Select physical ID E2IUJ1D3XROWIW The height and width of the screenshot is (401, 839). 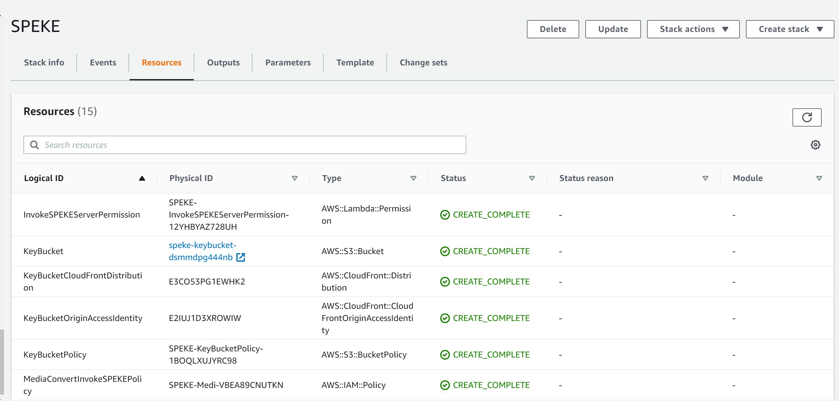click(x=205, y=318)
